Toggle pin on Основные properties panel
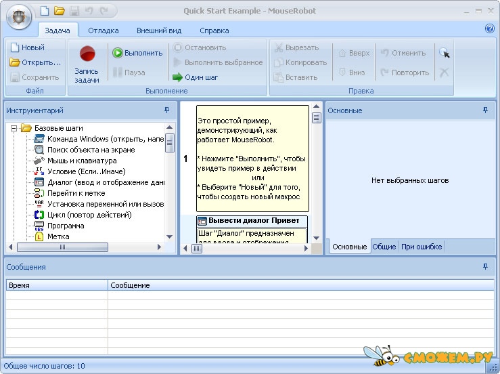500x374 pixels. pos(485,110)
